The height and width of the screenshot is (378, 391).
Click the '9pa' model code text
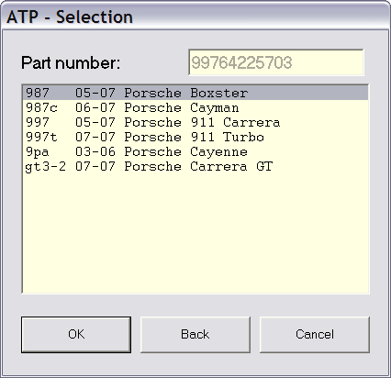click(x=37, y=152)
